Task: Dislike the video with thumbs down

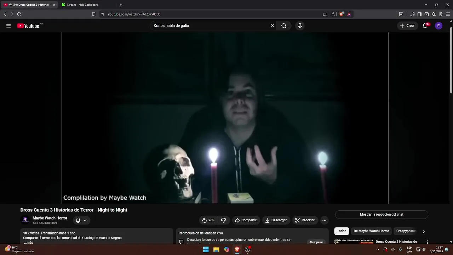Action: (223, 220)
